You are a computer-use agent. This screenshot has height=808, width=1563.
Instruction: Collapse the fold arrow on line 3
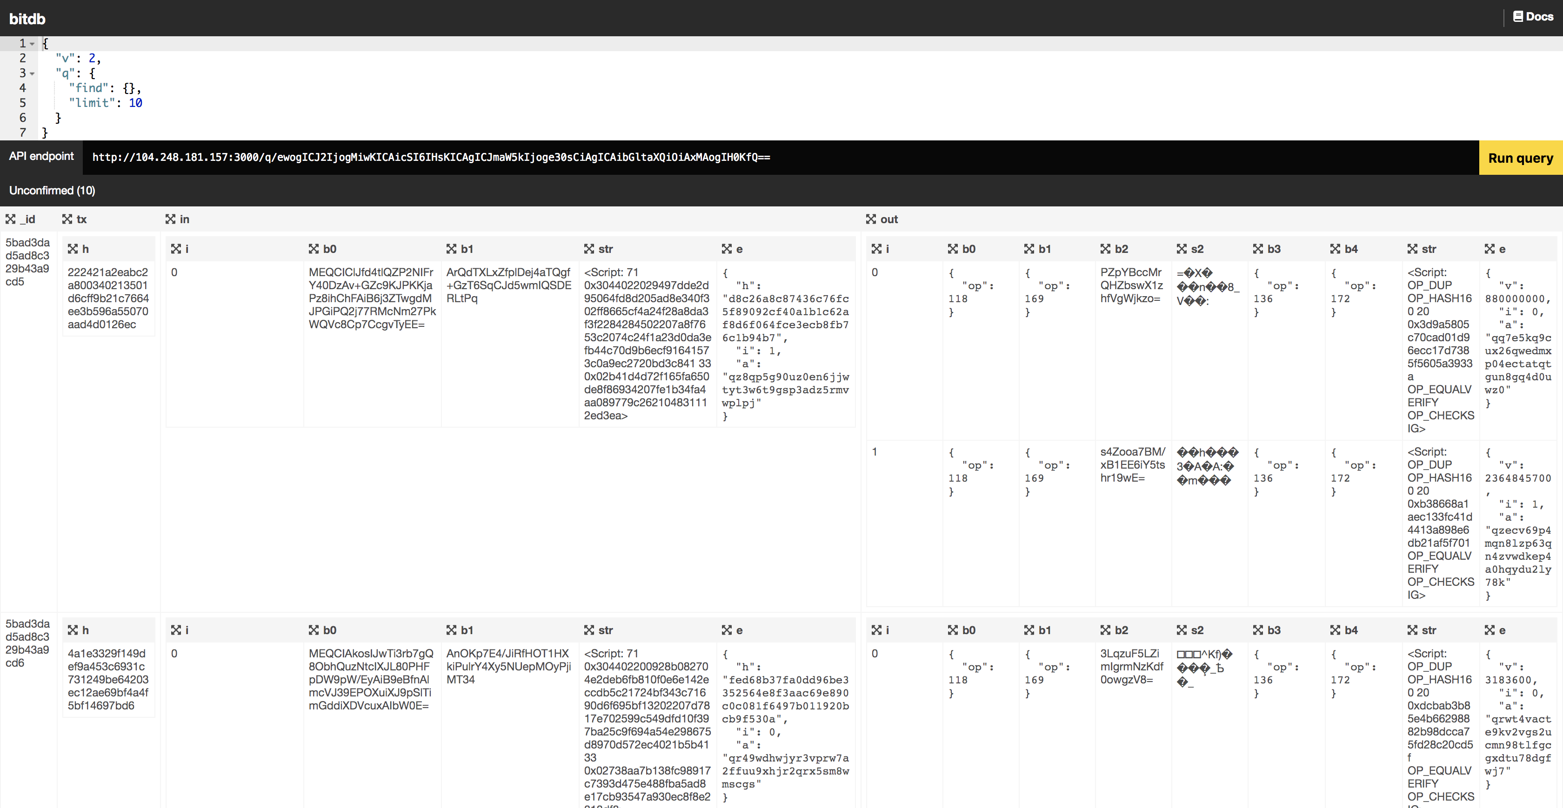[x=32, y=73]
